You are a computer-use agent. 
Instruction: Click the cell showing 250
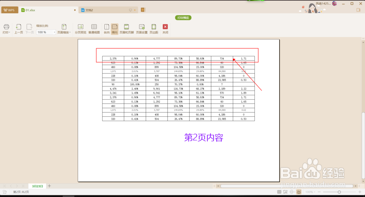157,84
